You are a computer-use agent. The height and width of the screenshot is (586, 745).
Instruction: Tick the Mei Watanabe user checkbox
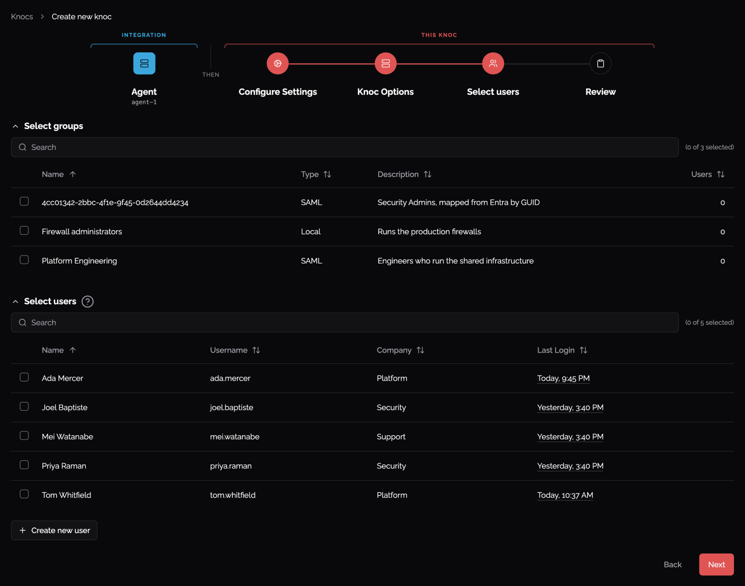click(x=24, y=436)
